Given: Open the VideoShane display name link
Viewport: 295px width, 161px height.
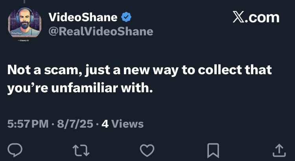Looking at the screenshot, I should 83,17.
